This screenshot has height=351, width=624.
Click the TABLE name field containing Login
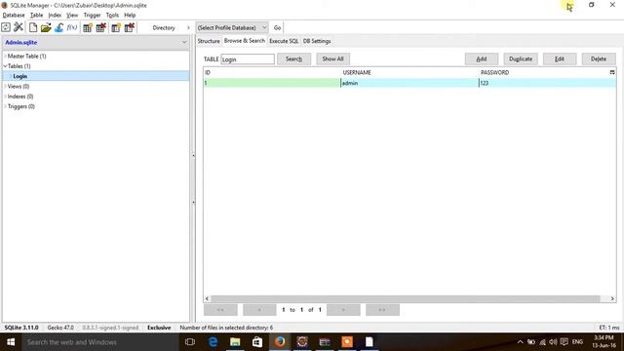(248, 59)
